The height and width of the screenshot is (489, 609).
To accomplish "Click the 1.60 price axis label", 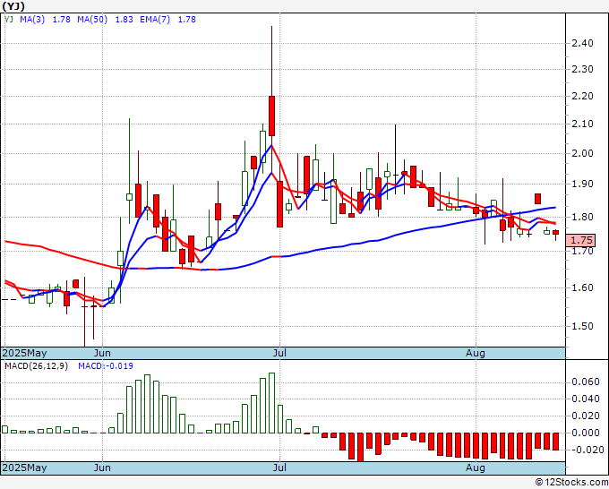I will pos(583,287).
